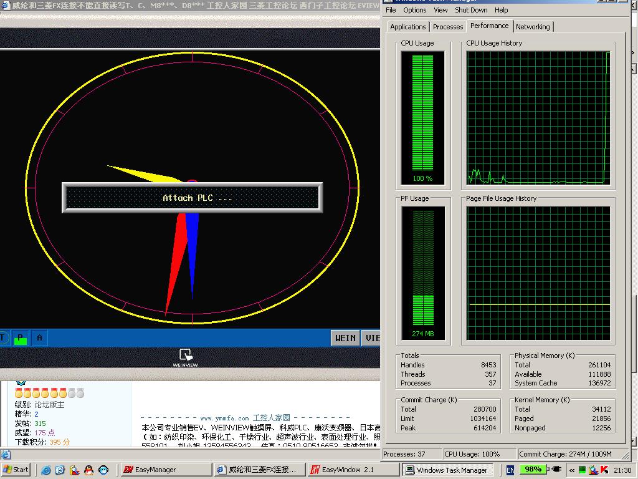The height and width of the screenshot is (479, 638).
Task: Click the power plug icon in taskbar
Action: click(x=556, y=469)
